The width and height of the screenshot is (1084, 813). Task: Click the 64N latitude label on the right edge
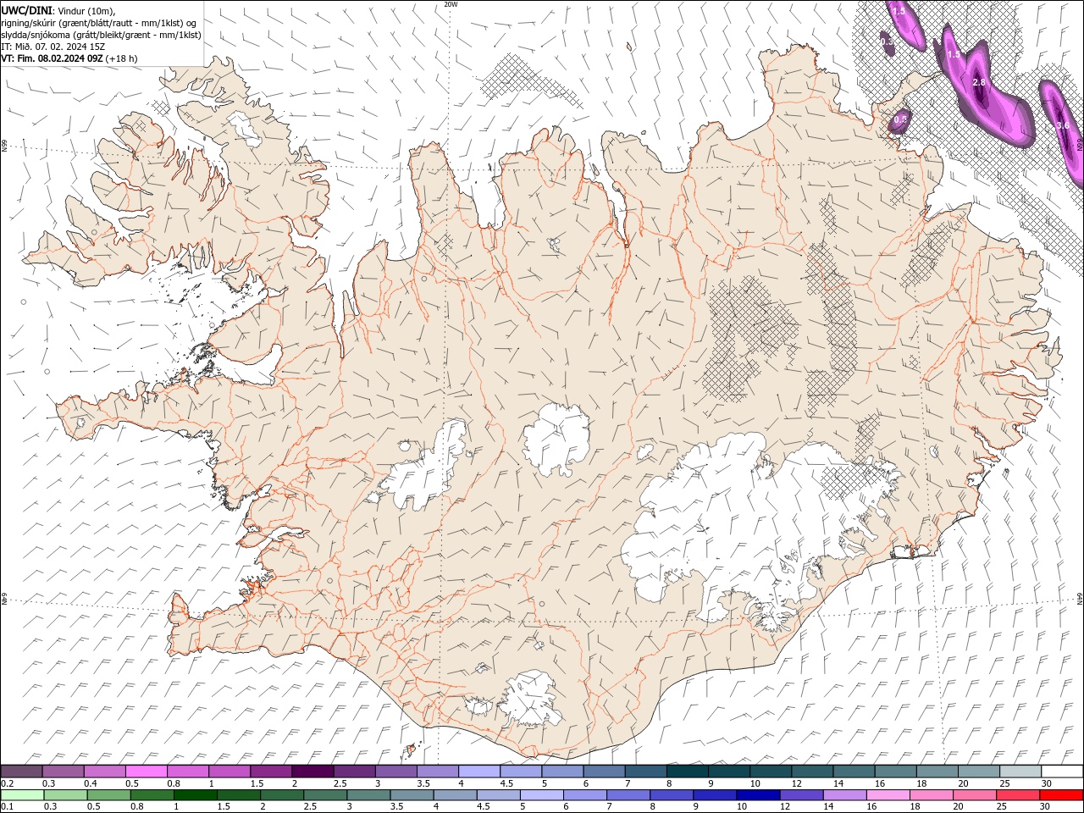[x=1080, y=600]
